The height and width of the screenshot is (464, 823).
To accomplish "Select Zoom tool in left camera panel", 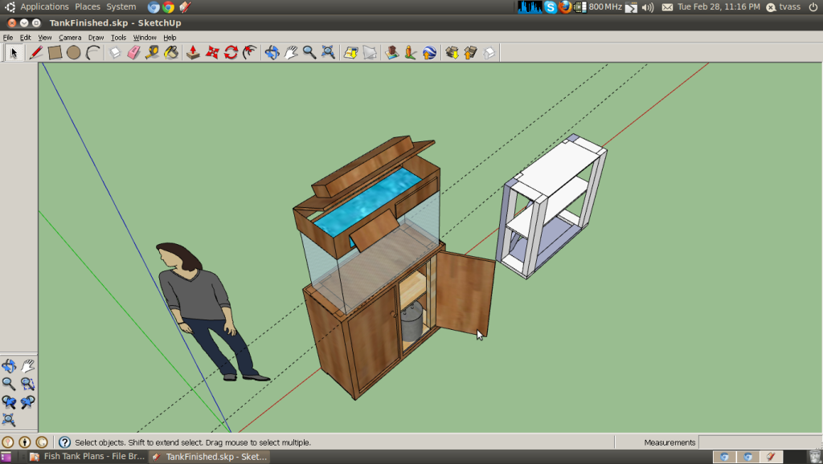I will (x=9, y=384).
